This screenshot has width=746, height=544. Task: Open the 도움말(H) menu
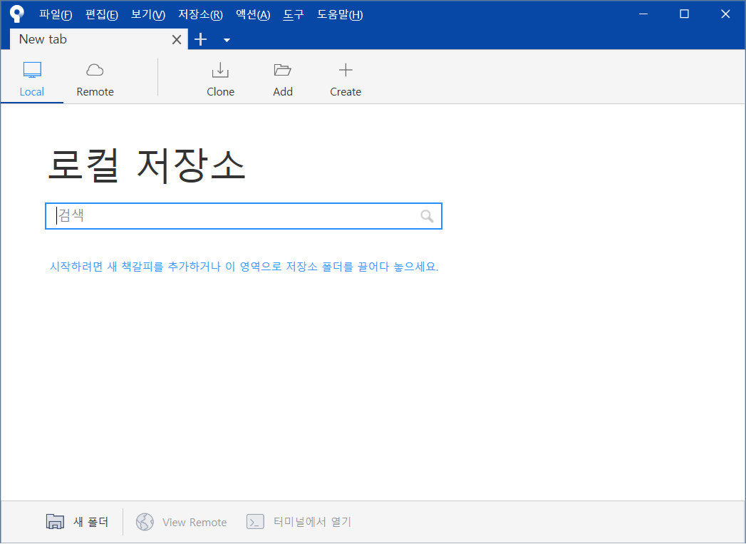340,15
